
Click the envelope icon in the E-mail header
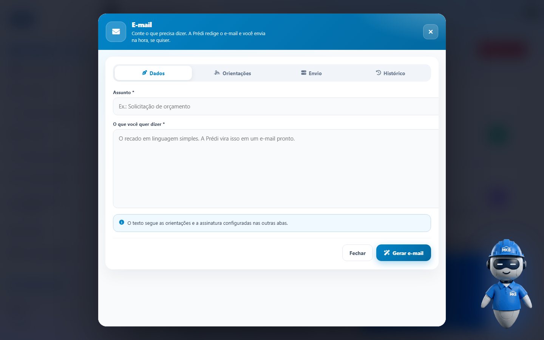coord(116,32)
